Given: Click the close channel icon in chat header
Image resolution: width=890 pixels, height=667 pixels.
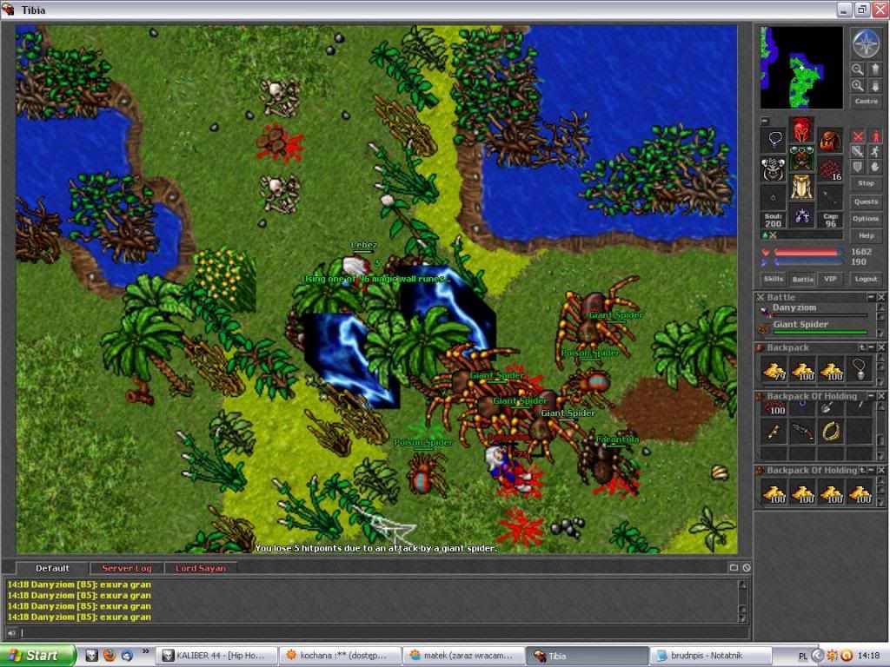Looking at the screenshot, I should [747, 567].
